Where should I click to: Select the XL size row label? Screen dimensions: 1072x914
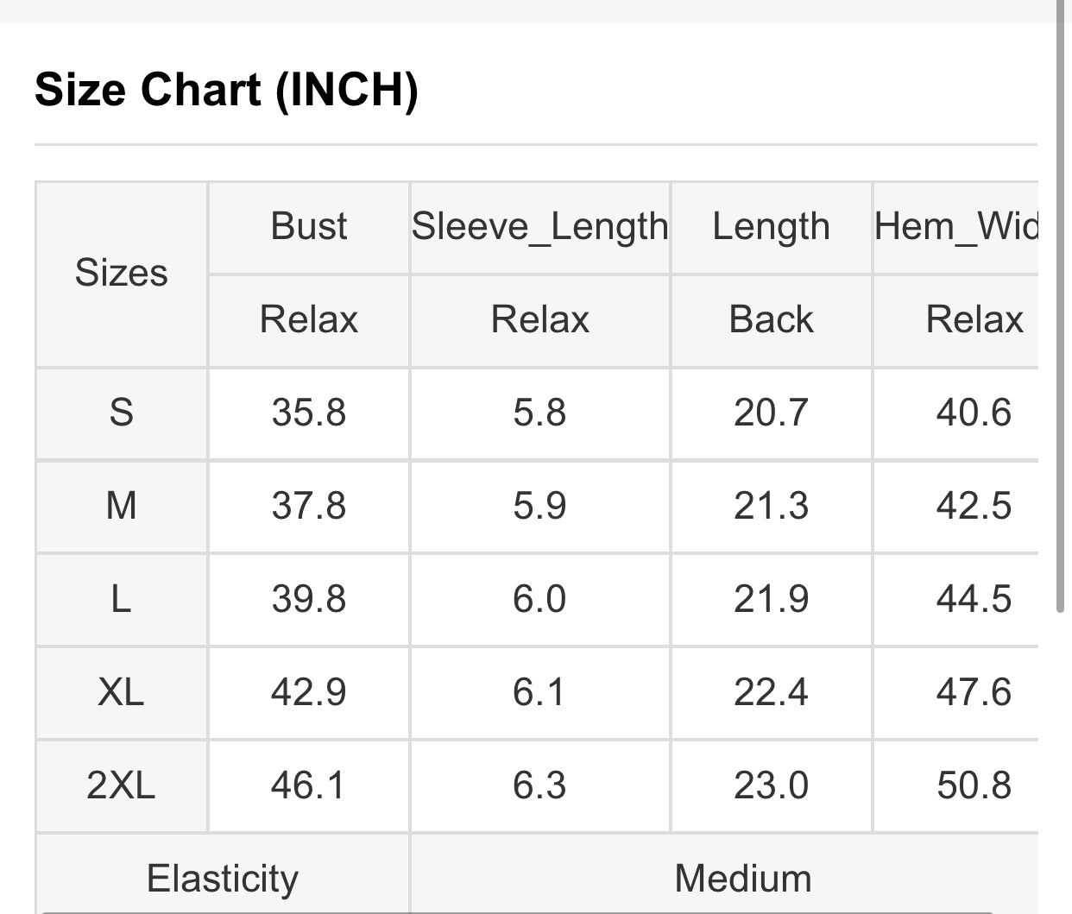pyautogui.click(x=121, y=692)
